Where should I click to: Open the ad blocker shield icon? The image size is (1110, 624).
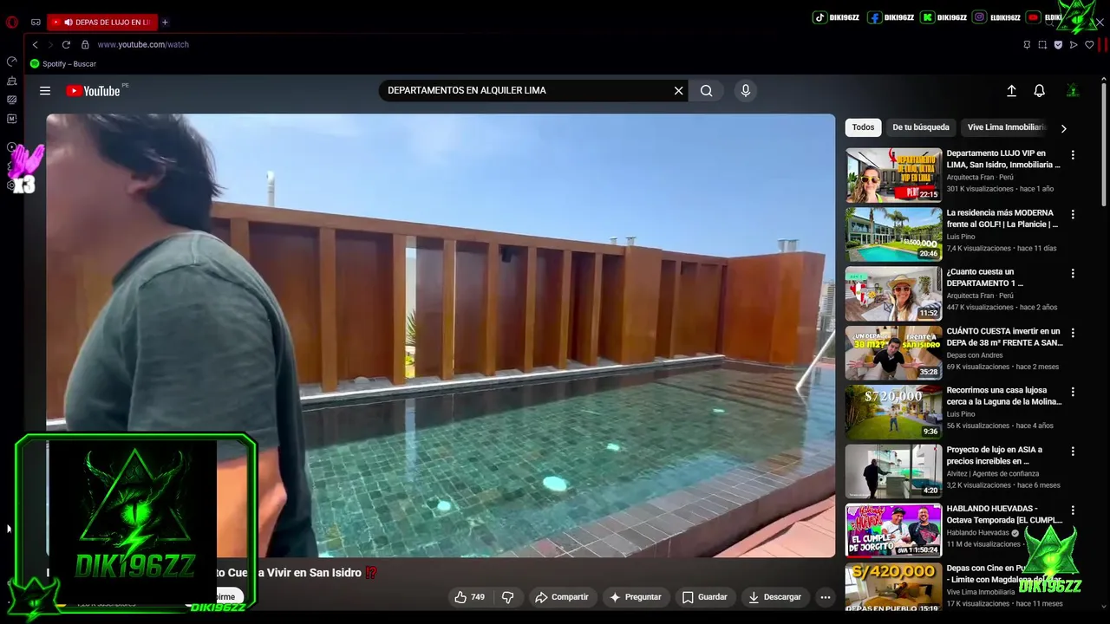coord(1058,44)
